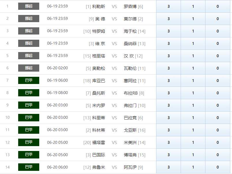Open team 桑托斯
232x174 pixels.
[98, 93]
